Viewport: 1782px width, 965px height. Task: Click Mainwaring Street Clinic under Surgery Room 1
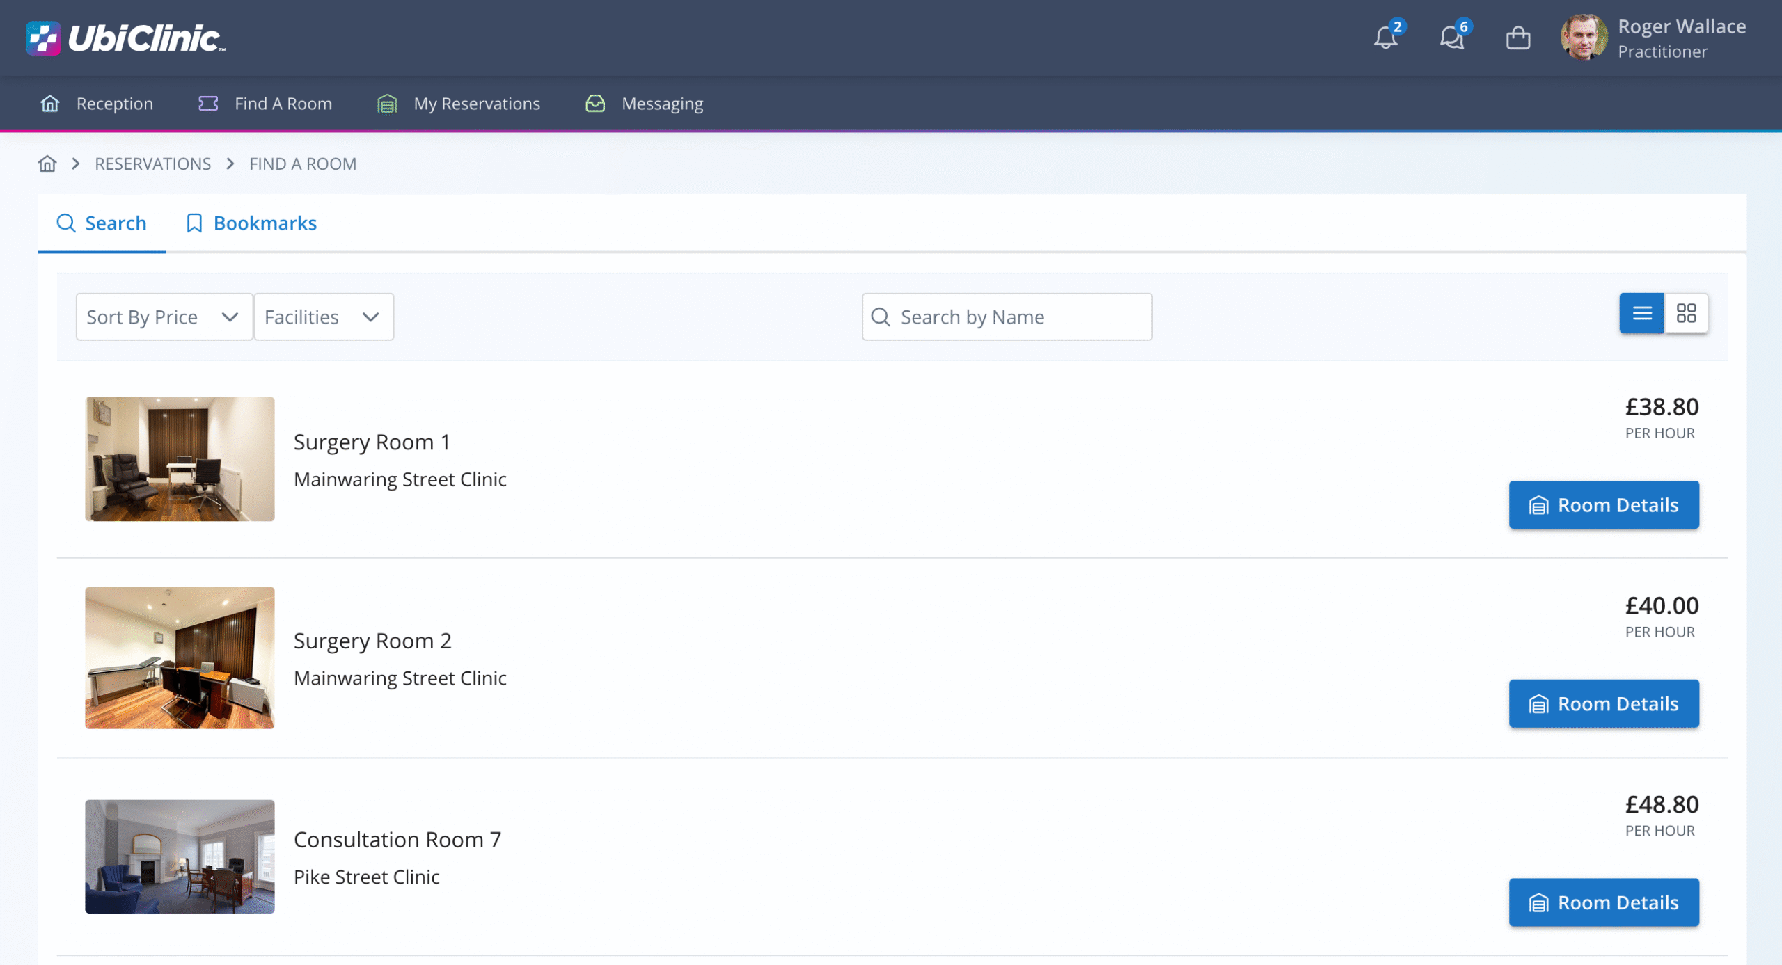pos(400,479)
